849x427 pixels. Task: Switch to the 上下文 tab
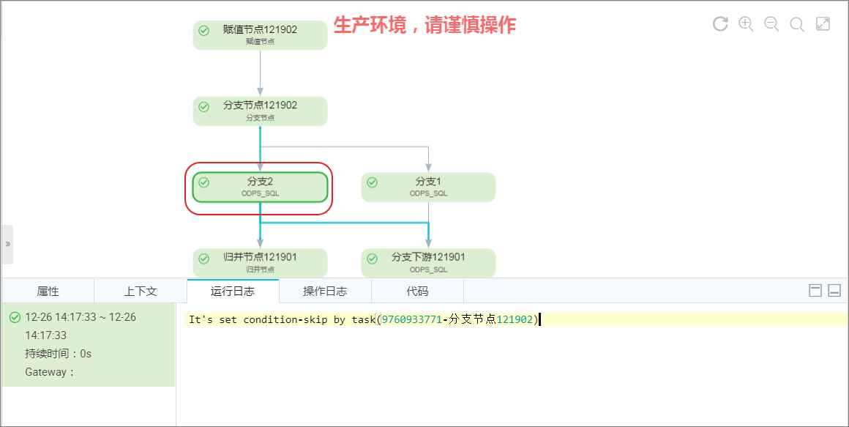pyautogui.click(x=141, y=291)
